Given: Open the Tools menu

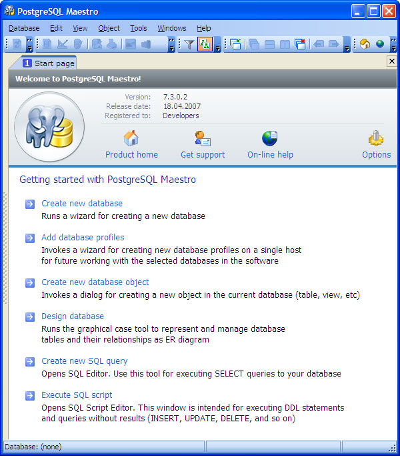Looking at the screenshot, I should tap(139, 28).
